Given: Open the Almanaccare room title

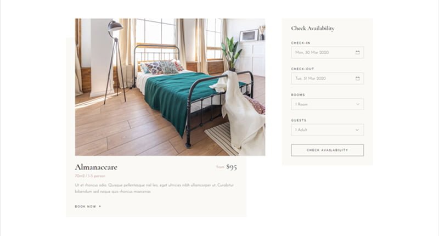Looking at the screenshot, I should [x=96, y=167].
